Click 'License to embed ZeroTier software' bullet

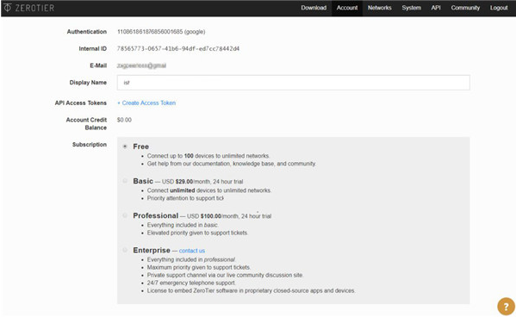[251, 291]
